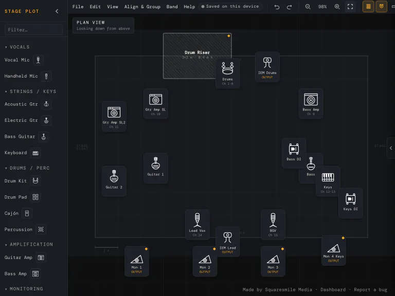This screenshot has width=395, height=296.
Task: Select the Percussion palette icon
Action: 41,230
